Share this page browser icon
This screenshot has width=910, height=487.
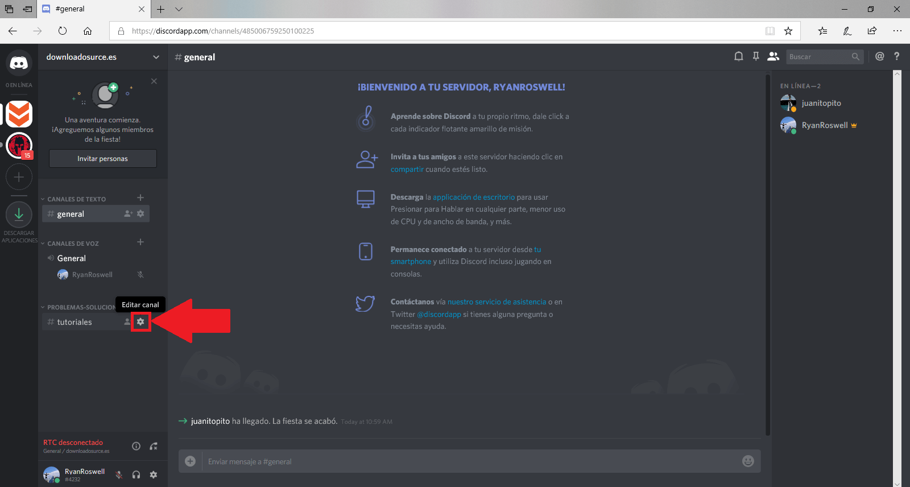[x=872, y=31]
